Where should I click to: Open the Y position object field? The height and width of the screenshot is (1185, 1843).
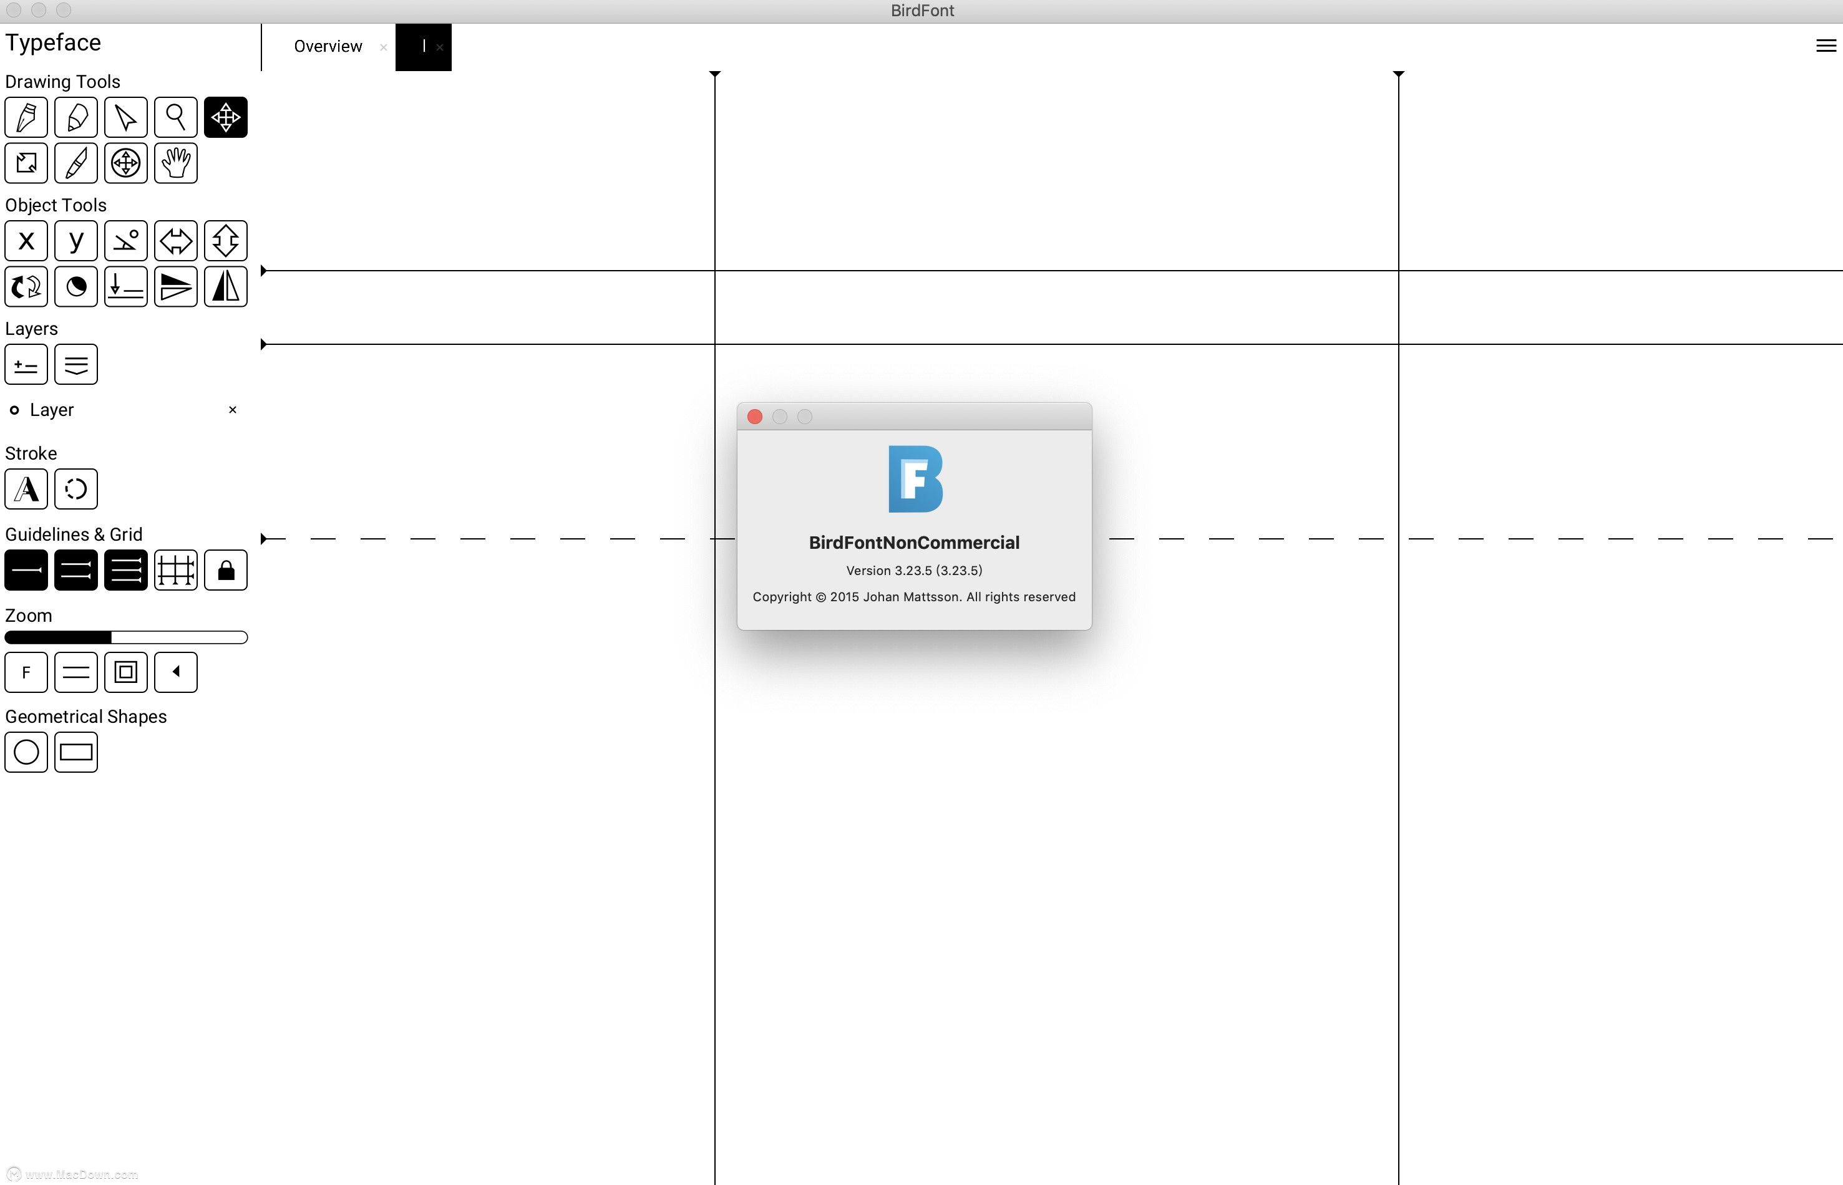76,241
